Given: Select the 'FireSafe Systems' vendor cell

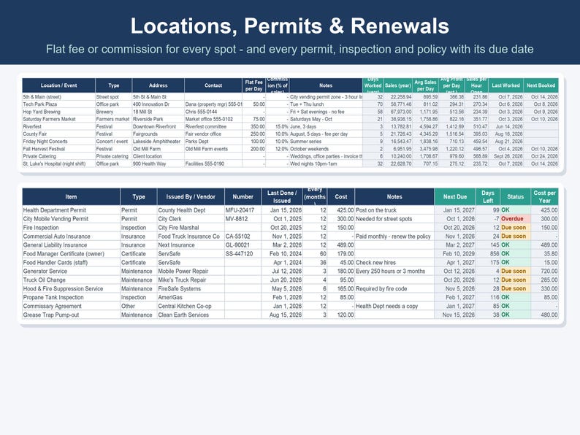Looking at the screenshot, I should click(191, 288).
